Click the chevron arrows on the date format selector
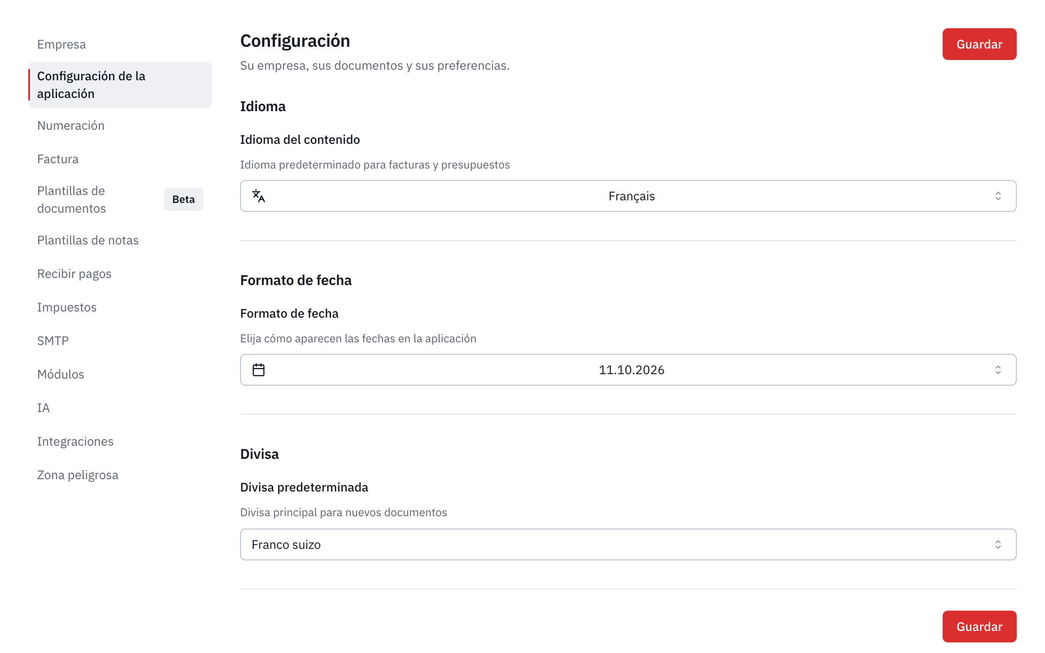1045x653 pixels. click(x=998, y=370)
